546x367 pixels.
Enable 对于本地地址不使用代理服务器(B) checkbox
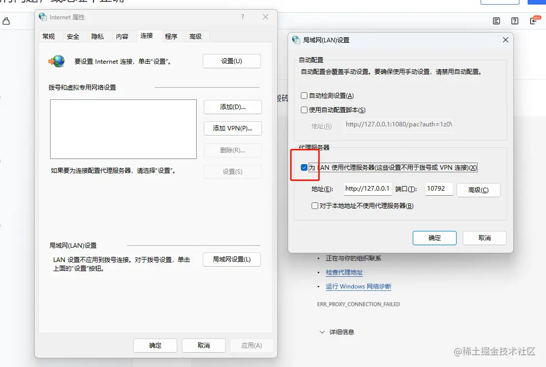click(x=315, y=206)
